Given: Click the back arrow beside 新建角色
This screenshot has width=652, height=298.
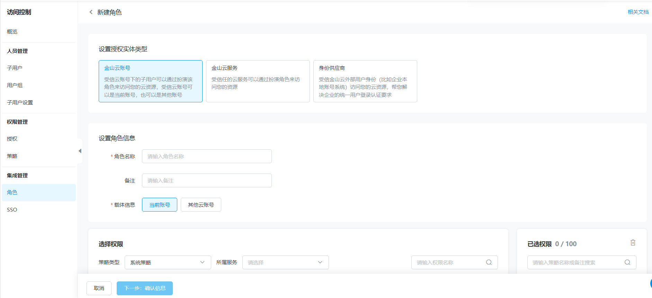Looking at the screenshot, I should tap(91, 12).
